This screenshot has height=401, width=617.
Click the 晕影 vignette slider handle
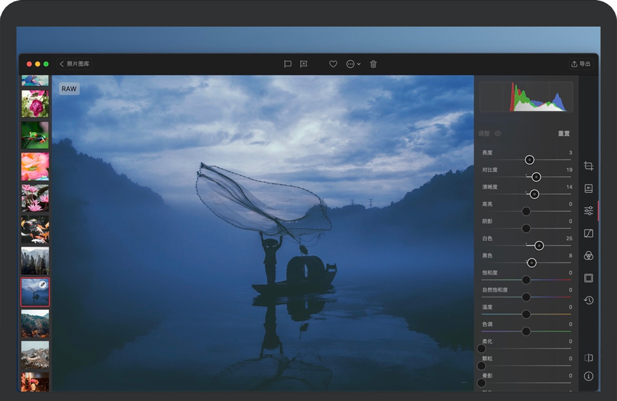point(481,383)
